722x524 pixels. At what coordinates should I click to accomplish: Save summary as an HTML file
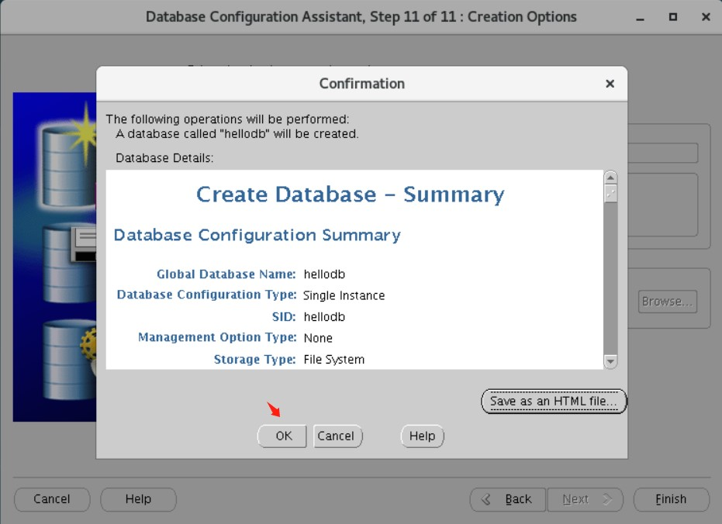554,402
